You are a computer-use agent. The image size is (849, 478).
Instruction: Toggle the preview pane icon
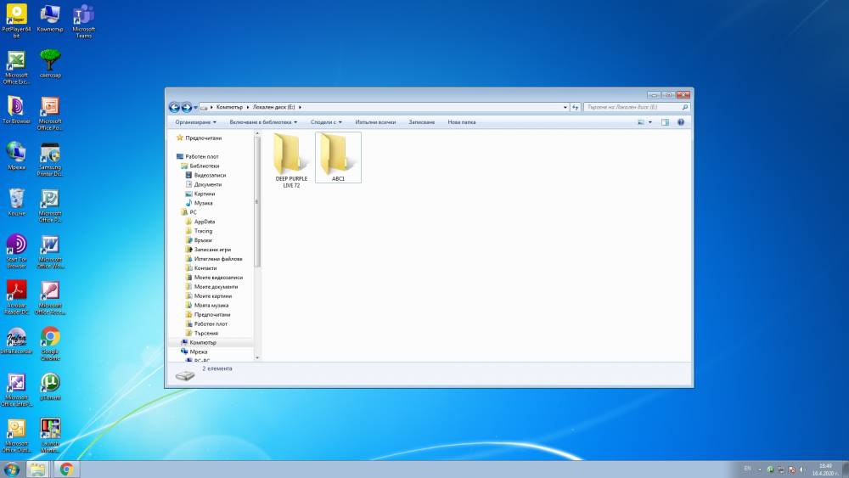665,122
